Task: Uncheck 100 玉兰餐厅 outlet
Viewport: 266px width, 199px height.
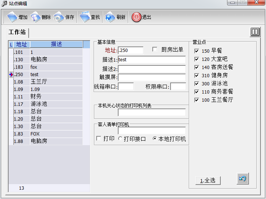Action: [x=197, y=100]
